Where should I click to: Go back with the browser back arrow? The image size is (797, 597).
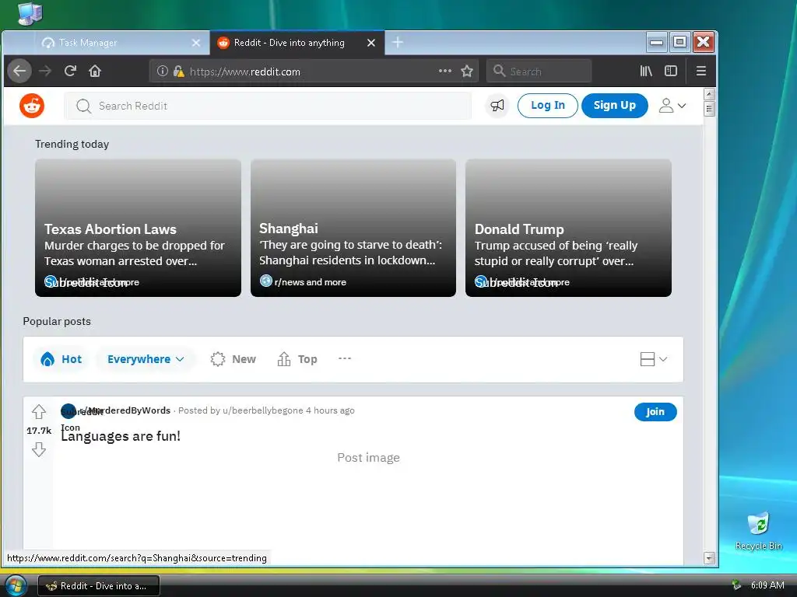click(x=19, y=71)
